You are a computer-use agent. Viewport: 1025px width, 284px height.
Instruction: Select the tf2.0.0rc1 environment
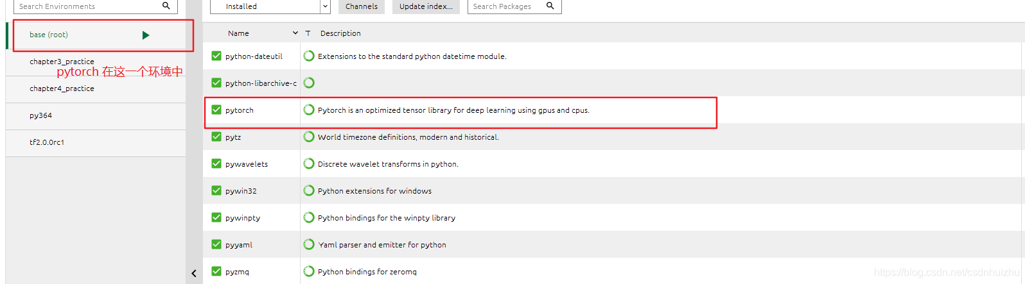pyautogui.click(x=96, y=143)
